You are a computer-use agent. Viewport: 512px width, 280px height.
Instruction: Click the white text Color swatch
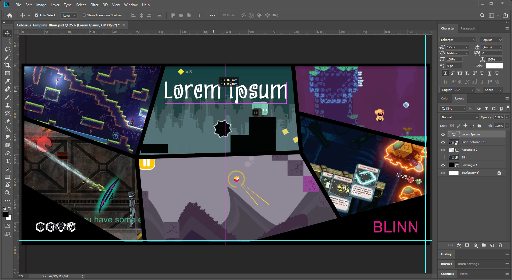tap(494, 66)
